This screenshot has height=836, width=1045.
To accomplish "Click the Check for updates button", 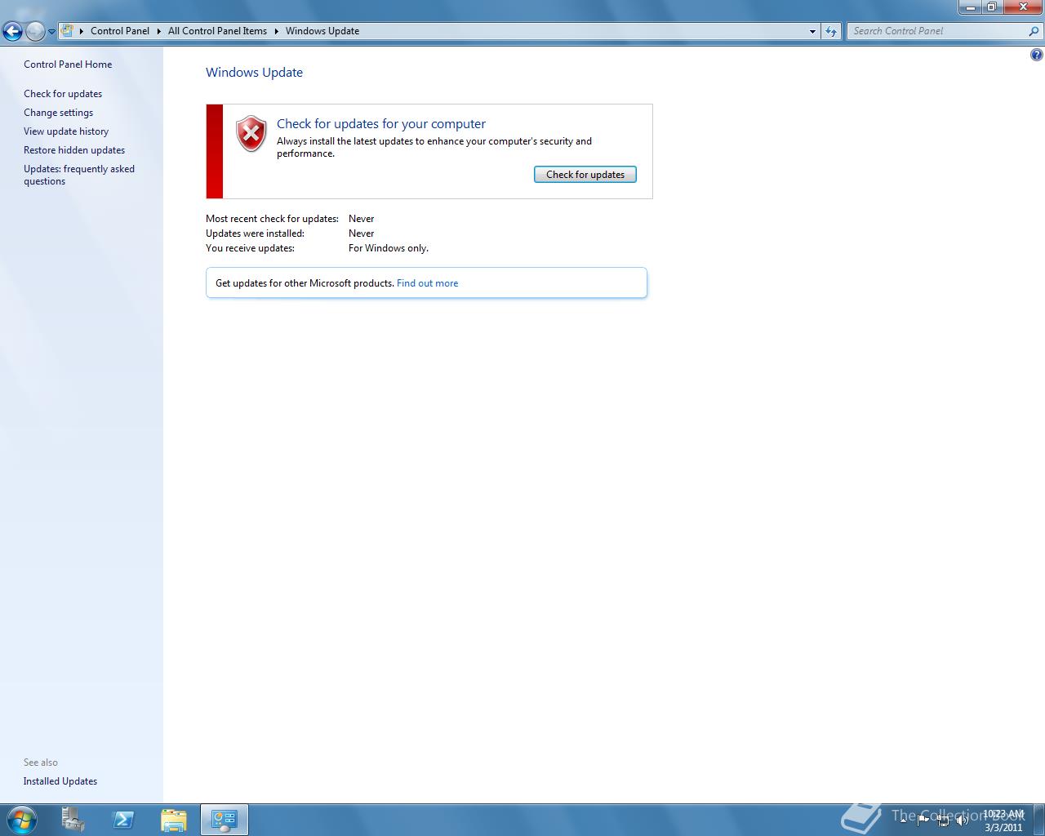I will click(x=585, y=175).
